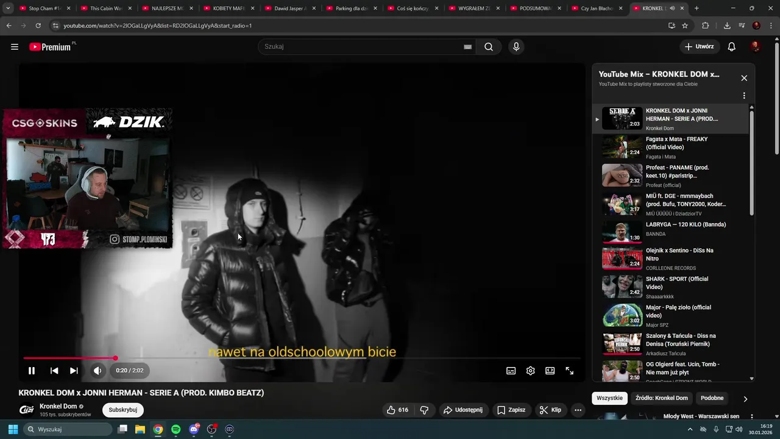This screenshot has width=780, height=439.
Task: Open more actions three-dot menu
Action: coord(578,410)
